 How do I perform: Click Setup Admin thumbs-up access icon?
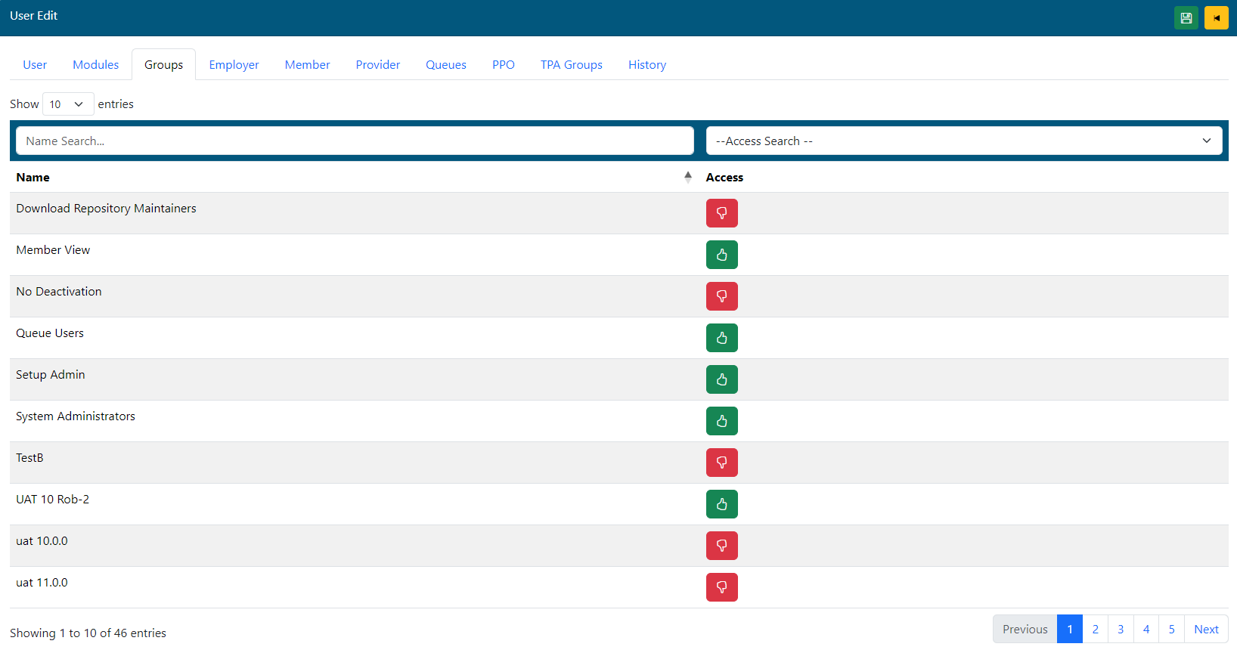click(721, 379)
